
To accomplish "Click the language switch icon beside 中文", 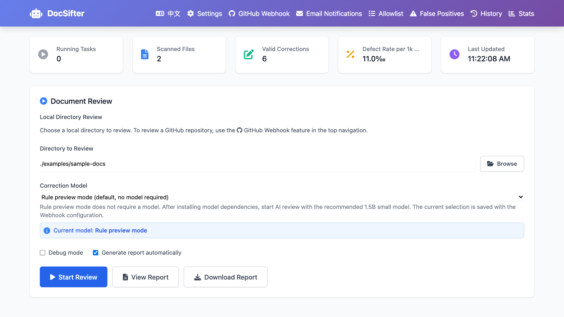I will [160, 14].
